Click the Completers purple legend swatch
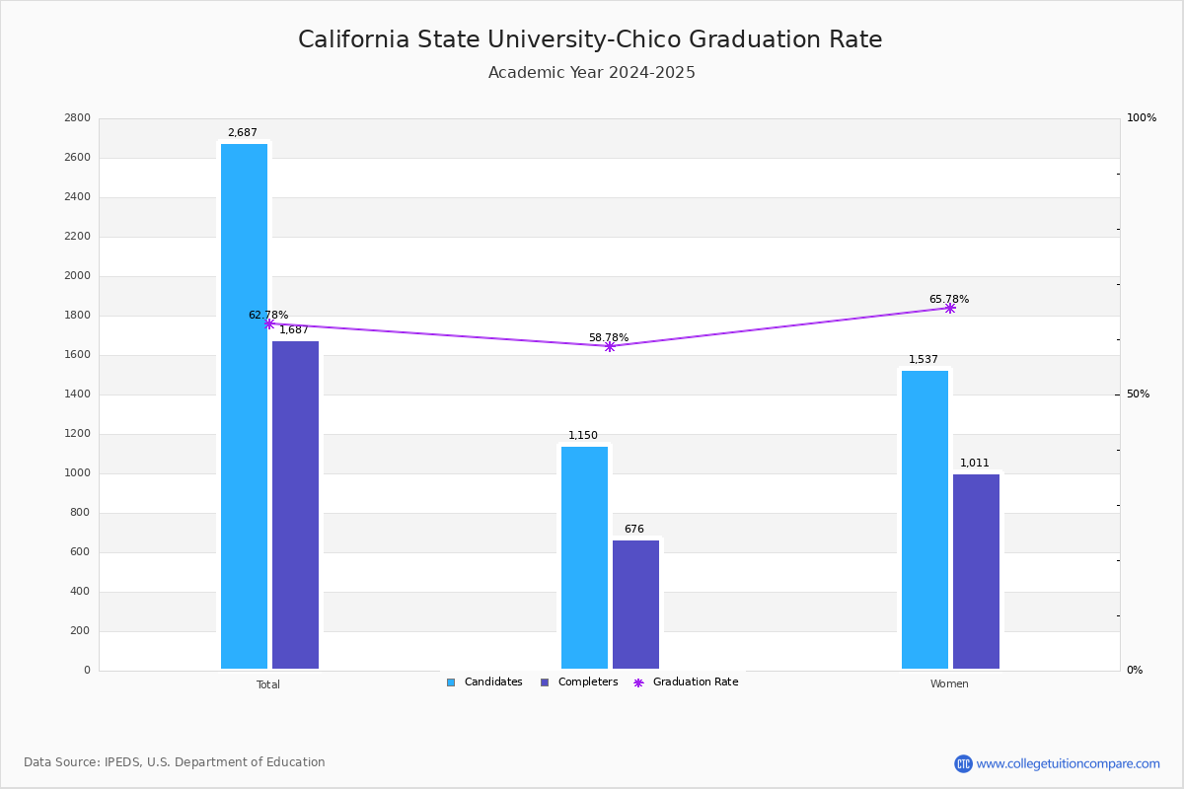The height and width of the screenshot is (789, 1184). [x=545, y=682]
